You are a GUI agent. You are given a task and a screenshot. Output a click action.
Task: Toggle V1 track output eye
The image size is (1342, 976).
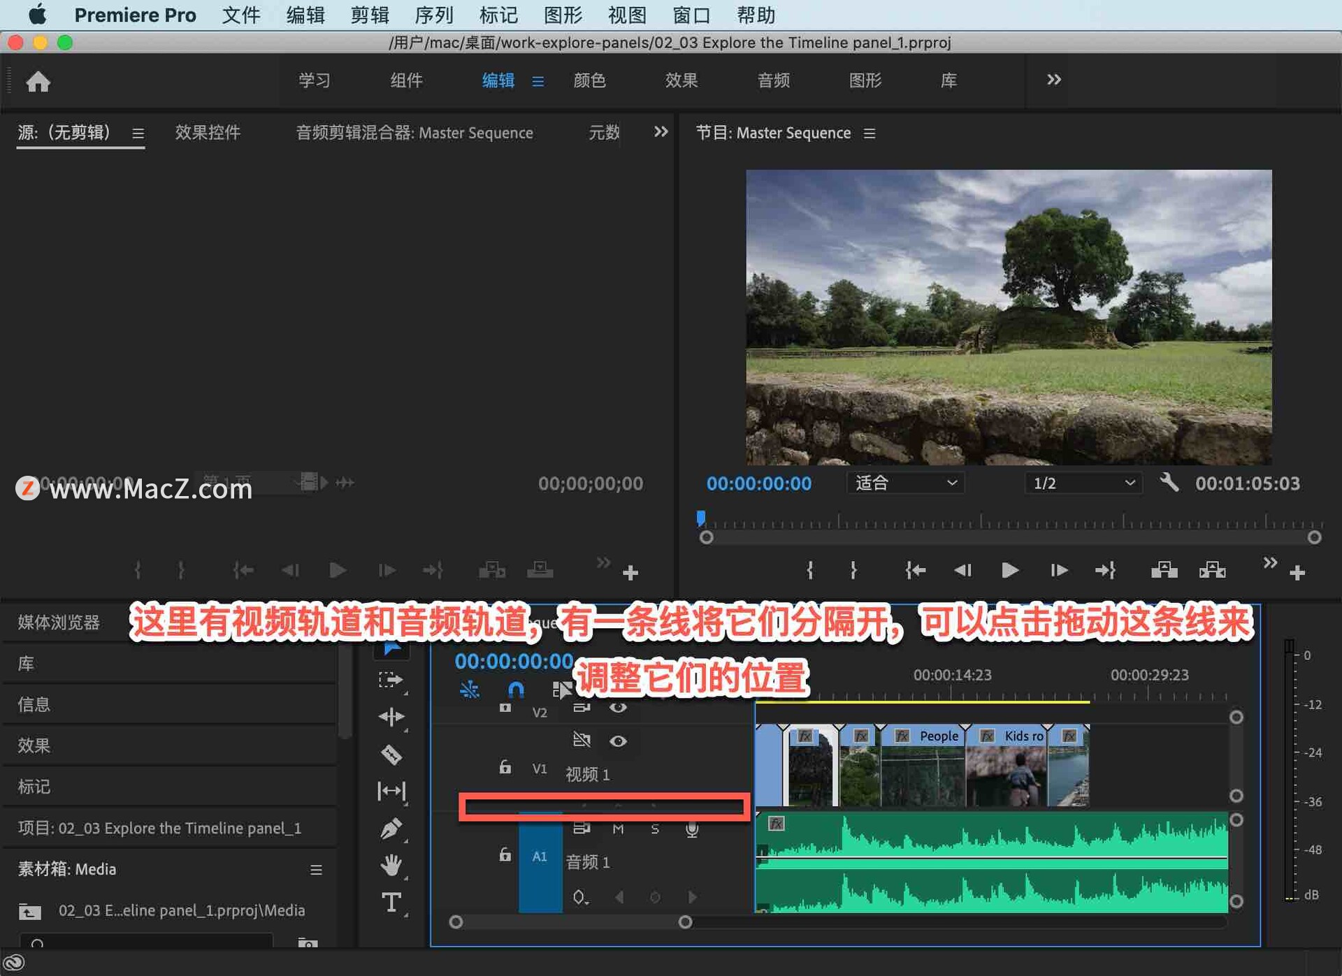[618, 741]
